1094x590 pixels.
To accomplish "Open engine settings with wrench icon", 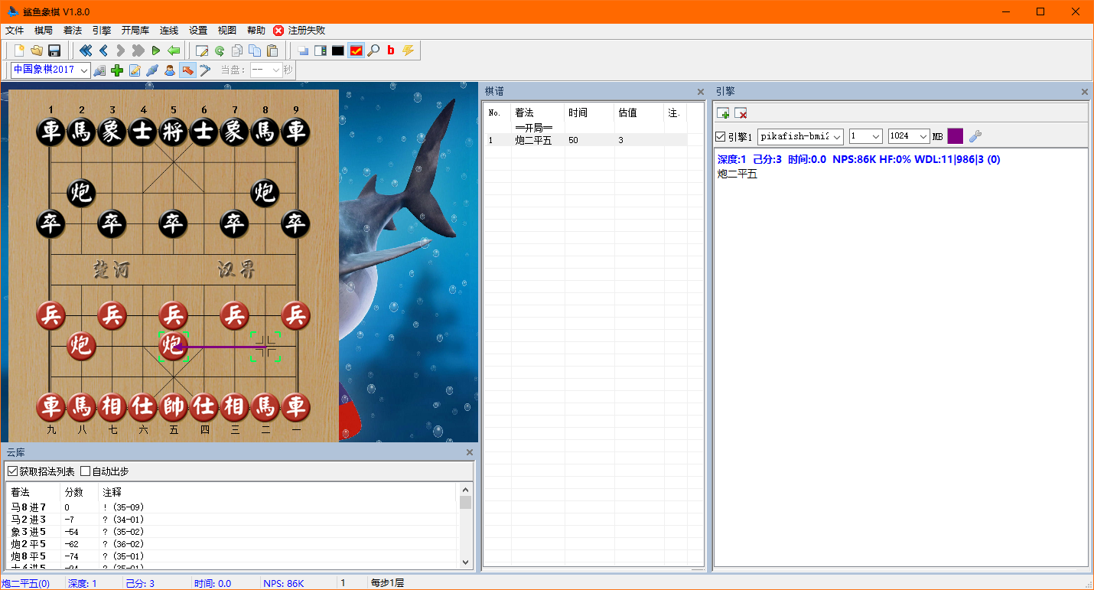I will click(x=975, y=136).
